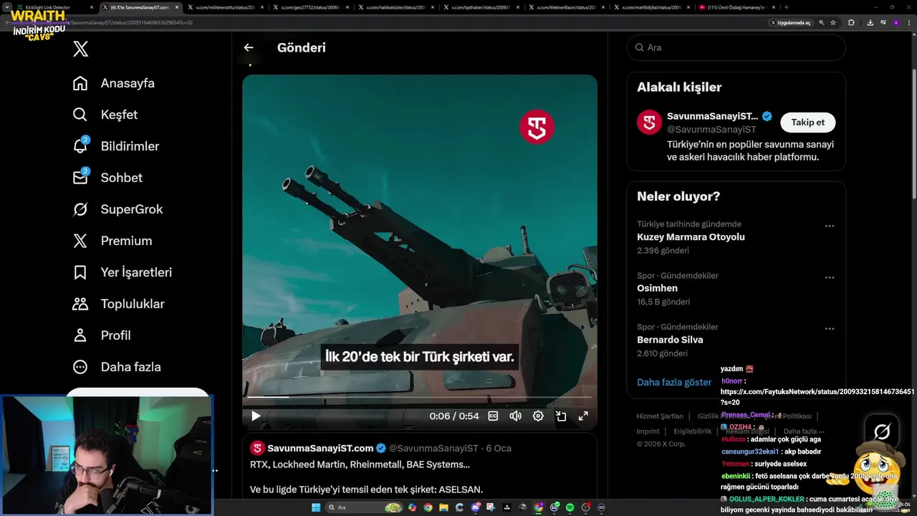Bookmark this page with star icon
The height and width of the screenshot is (516, 917).
pyautogui.click(x=833, y=23)
